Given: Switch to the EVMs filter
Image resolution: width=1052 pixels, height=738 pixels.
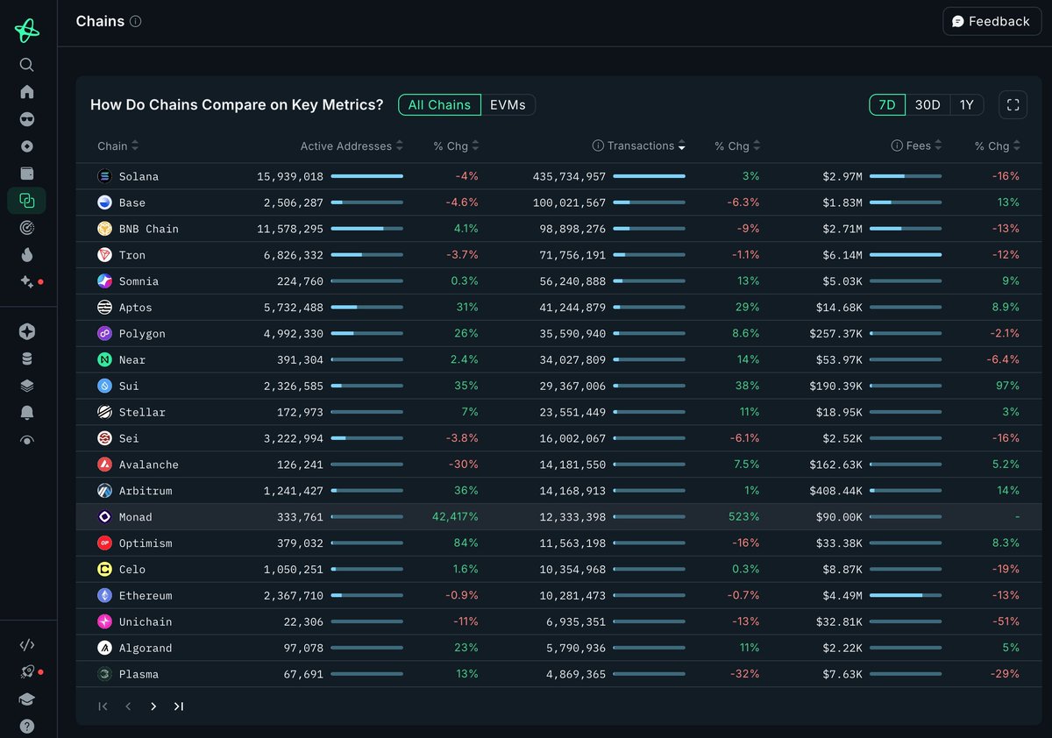Looking at the screenshot, I should click(509, 104).
